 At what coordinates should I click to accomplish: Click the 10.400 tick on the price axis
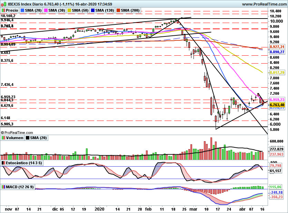tap(276, 11)
